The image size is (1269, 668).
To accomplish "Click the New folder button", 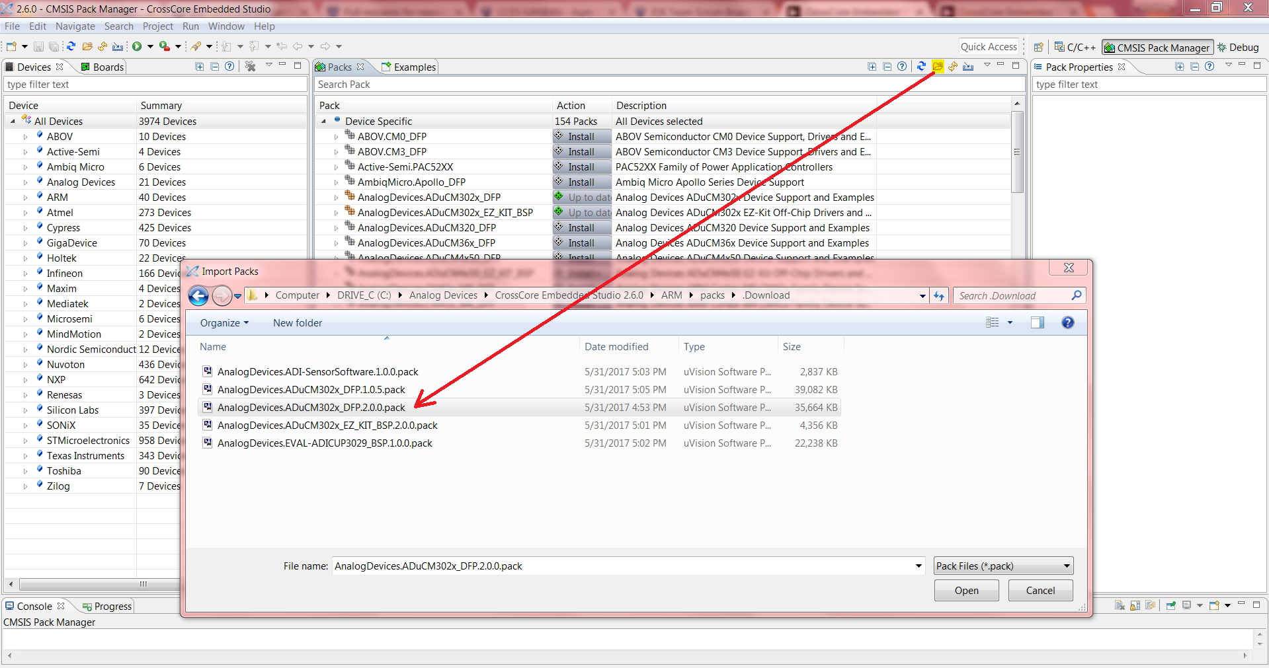I will 298,322.
